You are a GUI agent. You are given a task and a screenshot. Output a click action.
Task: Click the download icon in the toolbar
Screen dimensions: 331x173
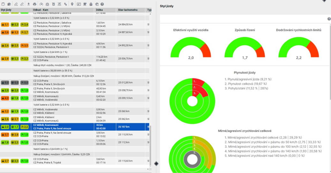[28, 4]
